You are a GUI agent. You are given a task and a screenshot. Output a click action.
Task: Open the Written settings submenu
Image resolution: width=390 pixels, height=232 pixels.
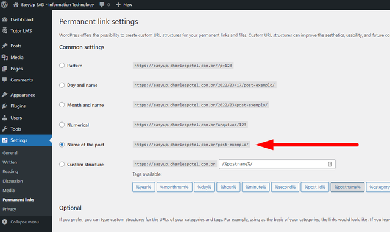[10, 162]
